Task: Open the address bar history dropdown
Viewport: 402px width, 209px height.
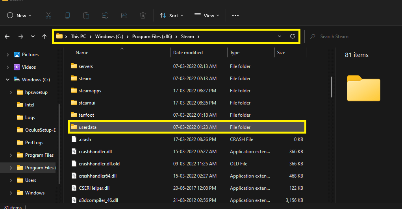Action: point(280,37)
